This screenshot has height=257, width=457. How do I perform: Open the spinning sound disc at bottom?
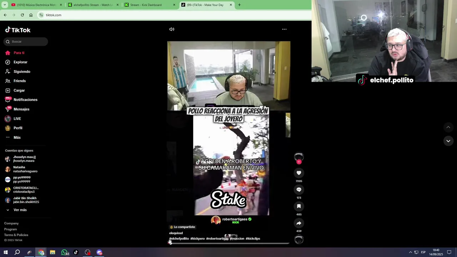tap(299, 240)
